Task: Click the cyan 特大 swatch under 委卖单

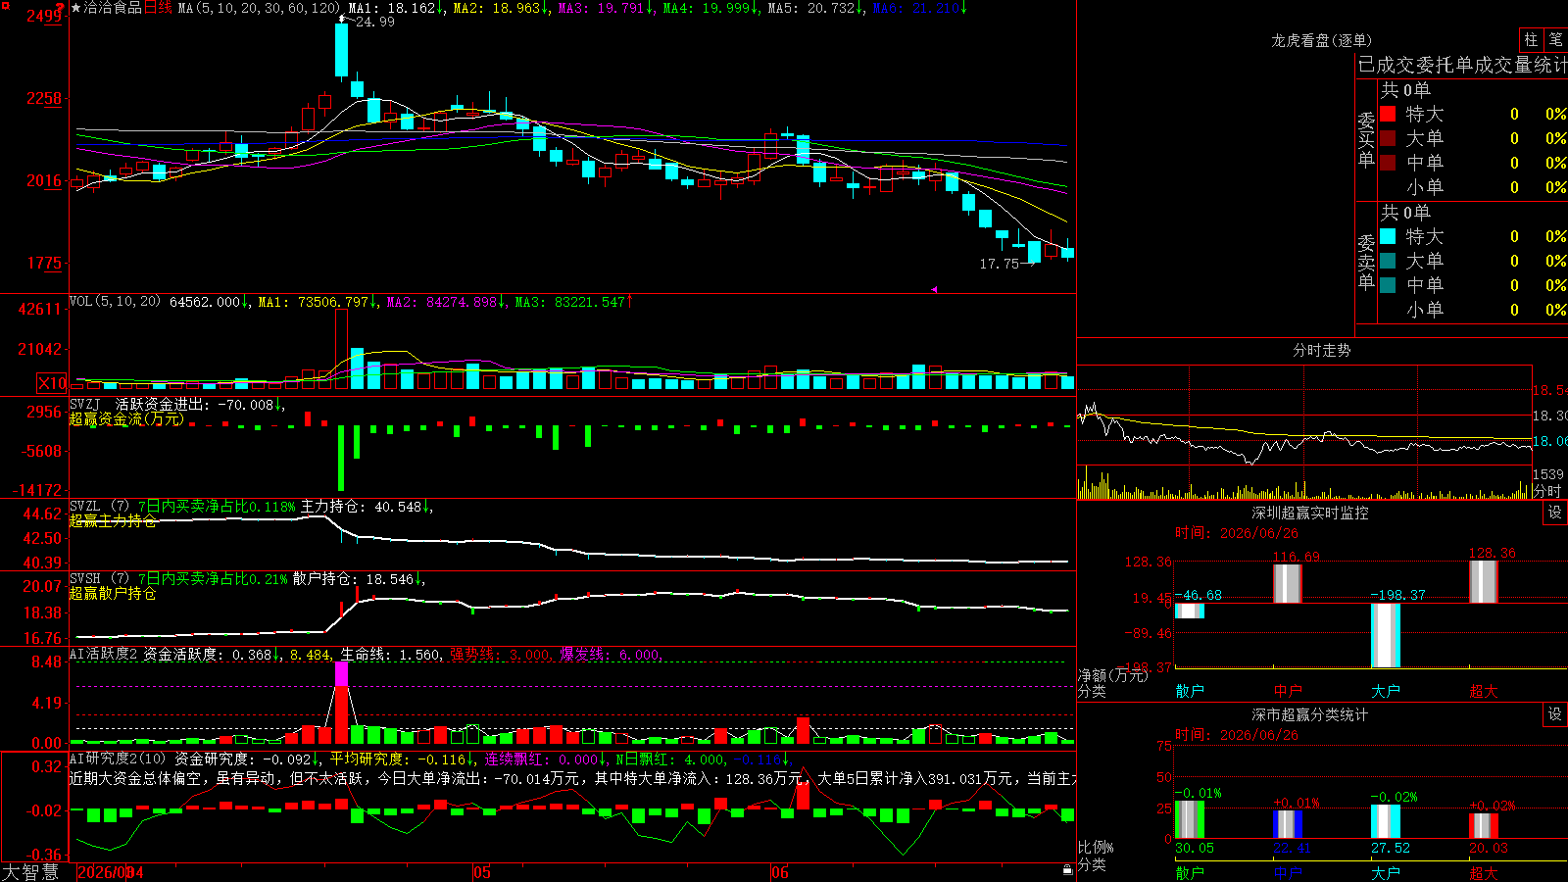Action: (x=1388, y=236)
